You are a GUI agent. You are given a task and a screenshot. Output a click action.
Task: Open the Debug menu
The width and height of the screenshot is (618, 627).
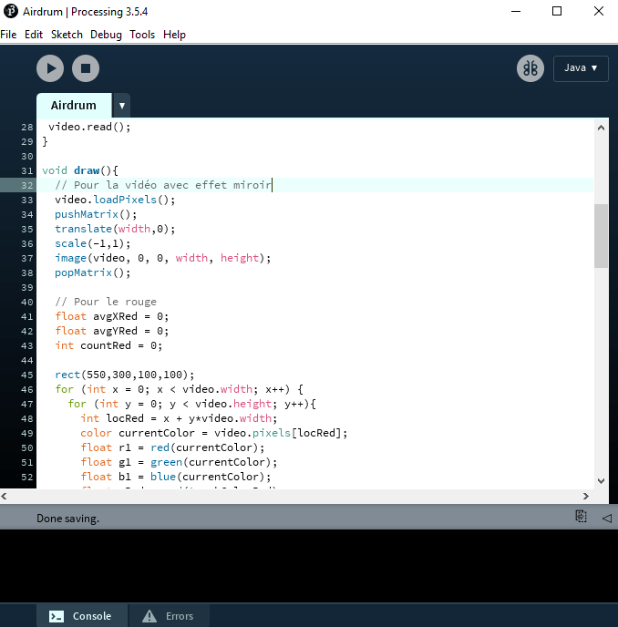pyautogui.click(x=106, y=35)
